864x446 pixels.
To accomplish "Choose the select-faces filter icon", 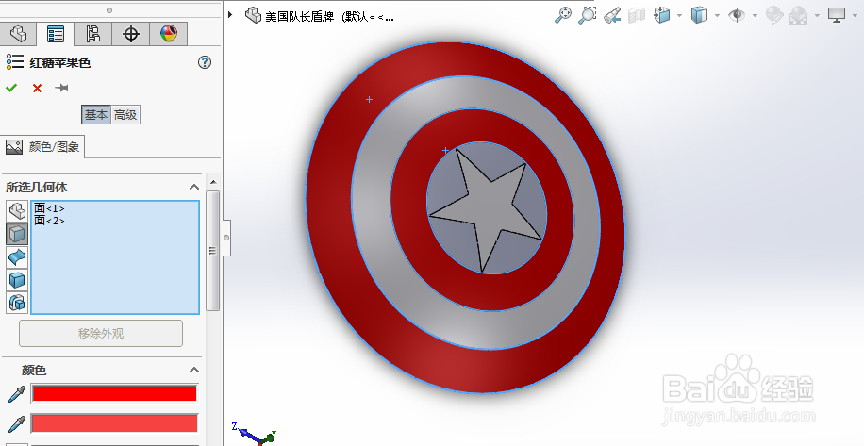I will [17, 234].
